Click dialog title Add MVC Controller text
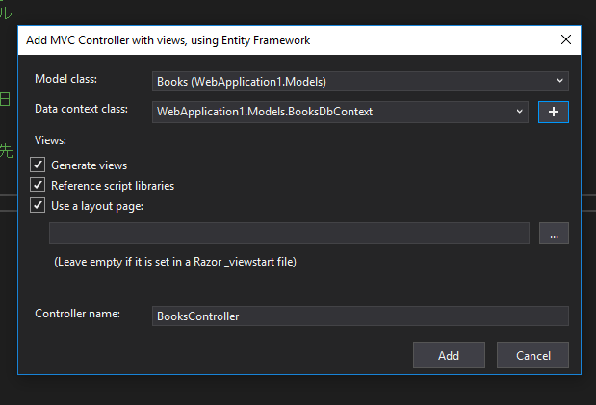This screenshot has width=596, height=405. pyautogui.click(x=168, y=40)
